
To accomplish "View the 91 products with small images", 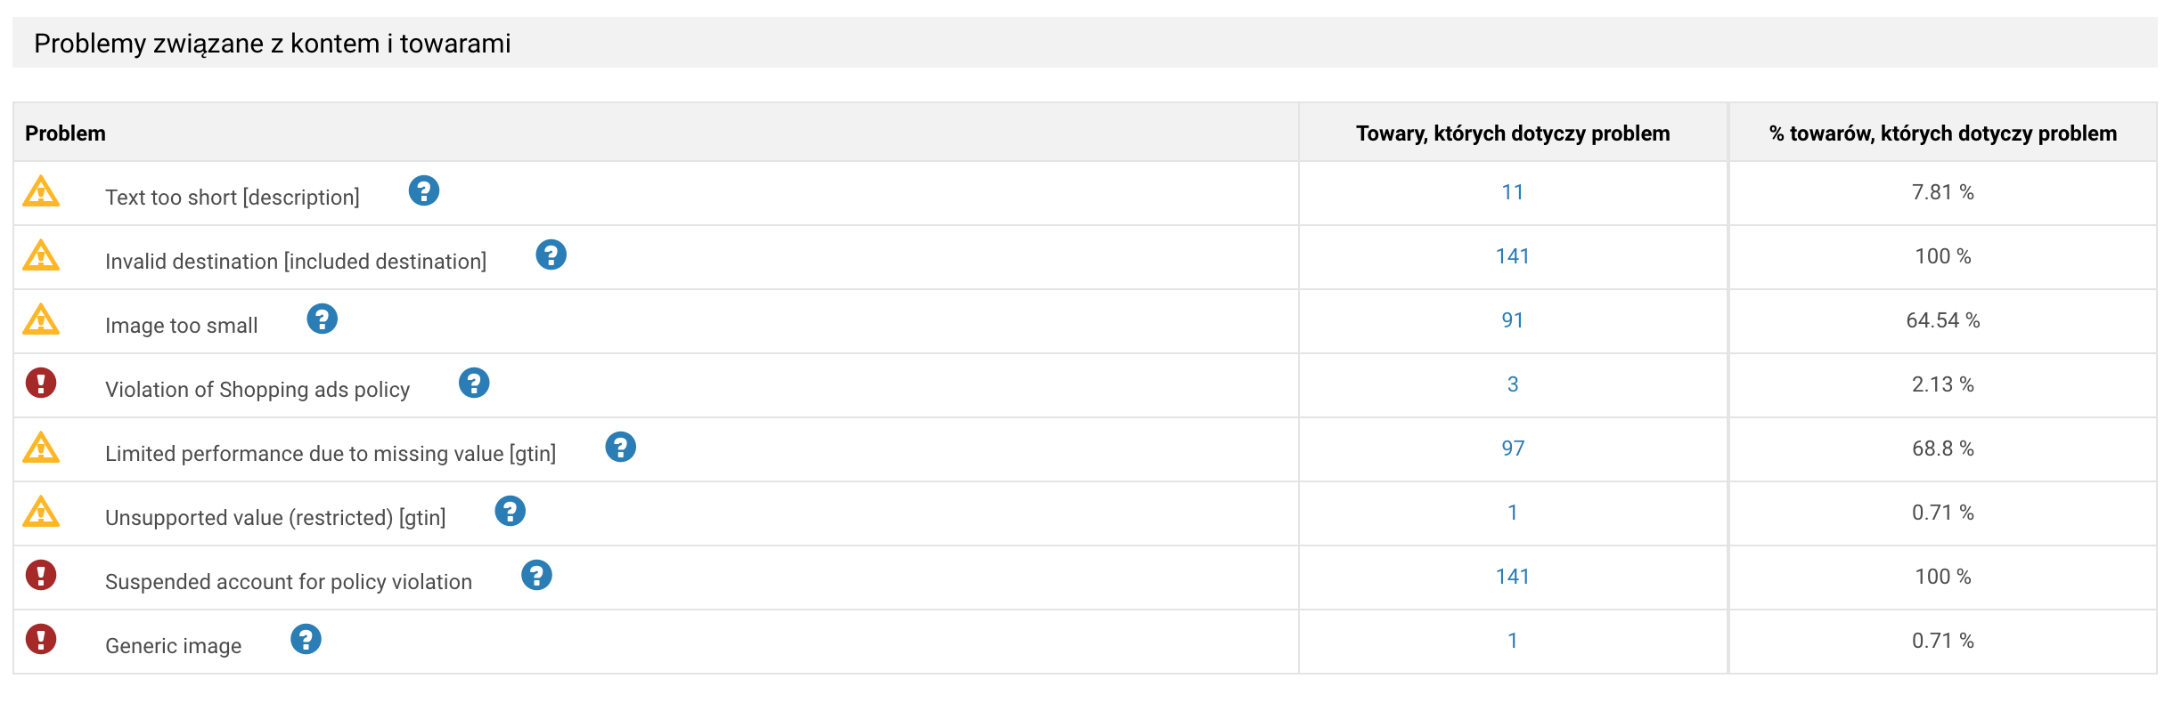I will 1512,320.
